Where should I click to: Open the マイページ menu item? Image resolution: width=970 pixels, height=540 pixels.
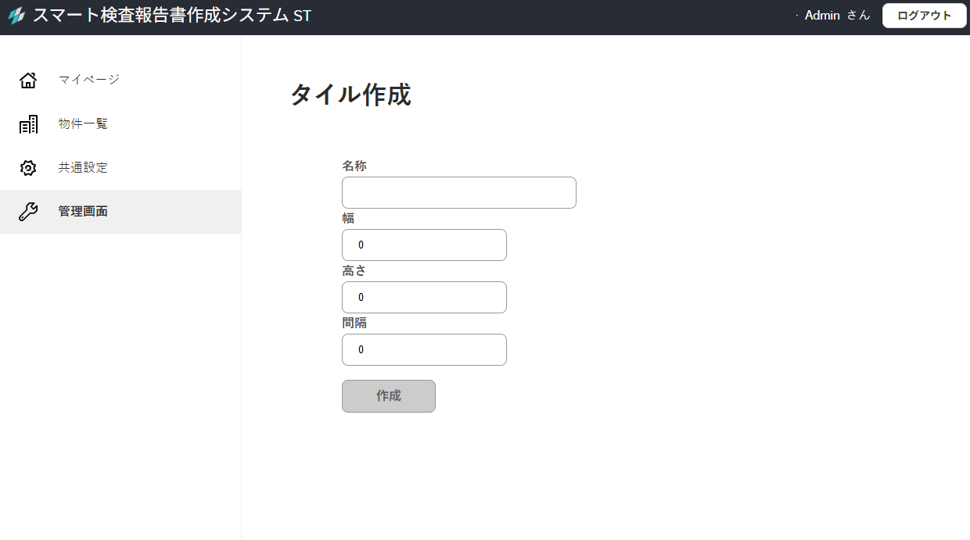[88, 80]
